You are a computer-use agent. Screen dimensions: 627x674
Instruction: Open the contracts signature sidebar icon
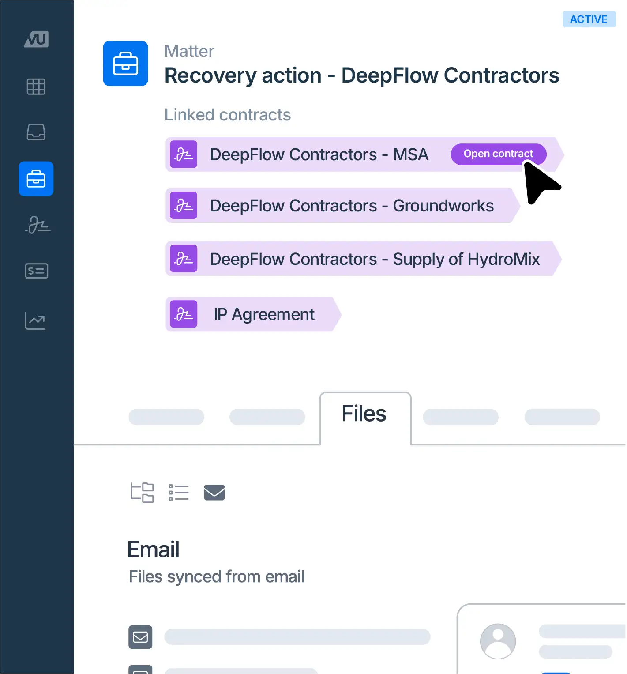38,225
